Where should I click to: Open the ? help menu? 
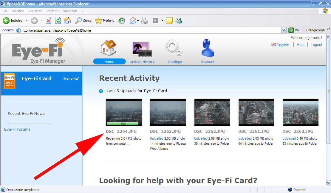[82, 11]
